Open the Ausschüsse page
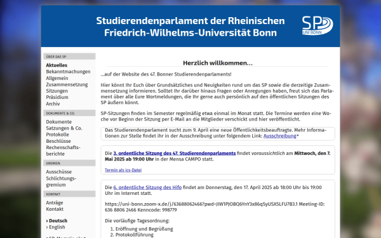Image resolution: width=381 pixels, height=238 pixels. coord(59,172)
